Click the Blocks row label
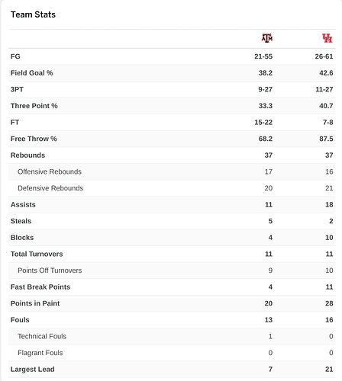Viewport: 342px width, 381px height. [22, 238]
